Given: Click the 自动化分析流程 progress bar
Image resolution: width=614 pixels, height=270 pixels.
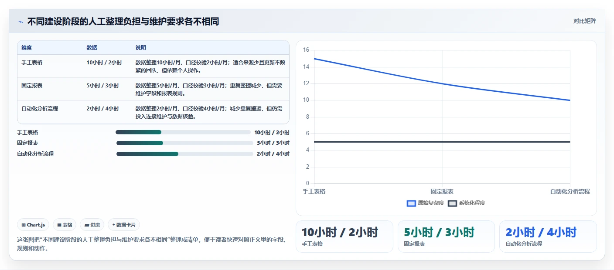Looking at the screenshot, I should (184, 153).
